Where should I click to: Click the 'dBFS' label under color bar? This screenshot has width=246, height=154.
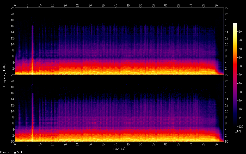tap(238, 132)
